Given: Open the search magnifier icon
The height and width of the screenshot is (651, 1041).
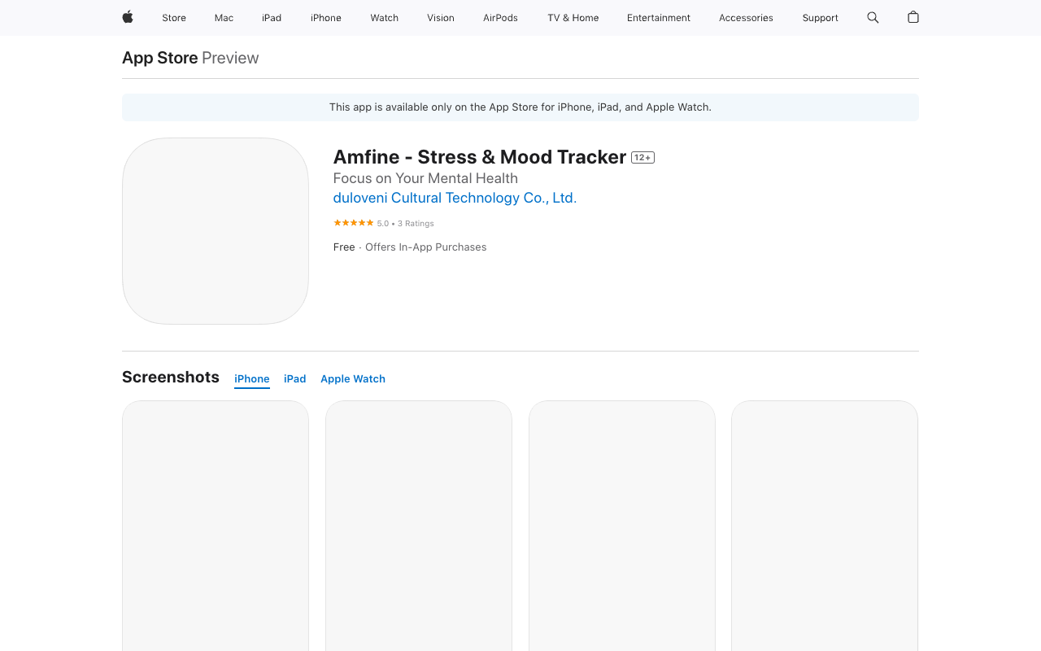Looking at the screenshot, I should [873, 17].
